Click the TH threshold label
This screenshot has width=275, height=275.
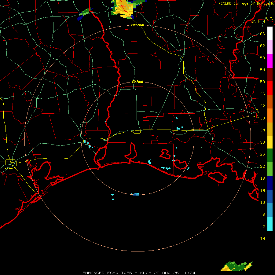tap(262, 239)
